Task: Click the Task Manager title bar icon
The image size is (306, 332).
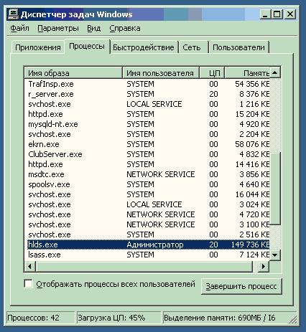Action: [x=13, y=14]
